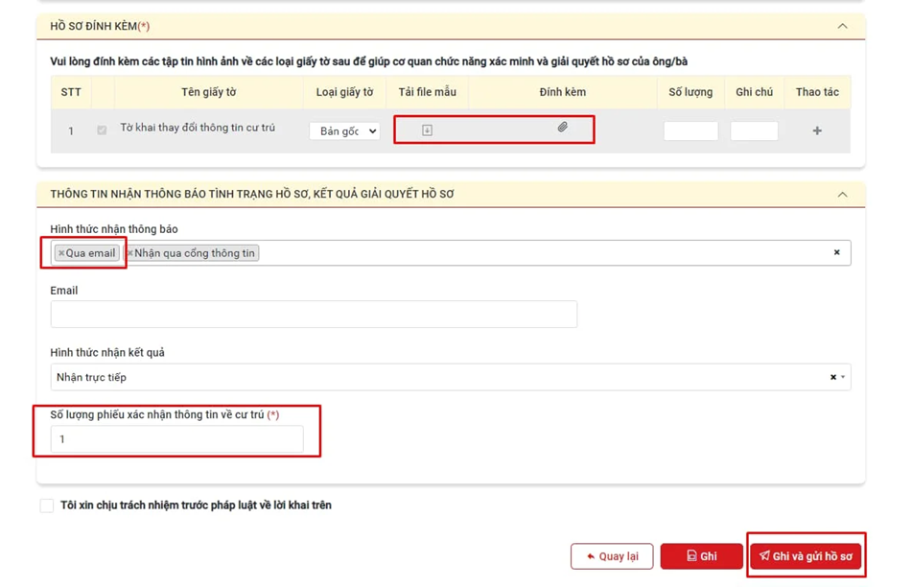Click 'Ghi và gửi hồ sơ' button
912x587 pixels.
point(807,556)
